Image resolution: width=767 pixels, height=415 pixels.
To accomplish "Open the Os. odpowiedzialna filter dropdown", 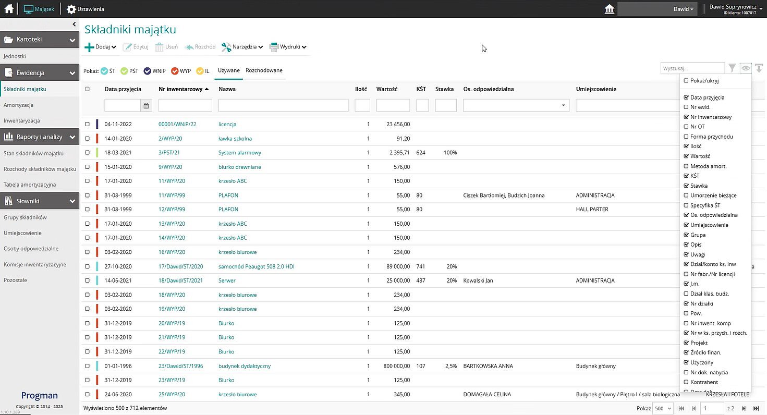I will [x=563, y=106].
